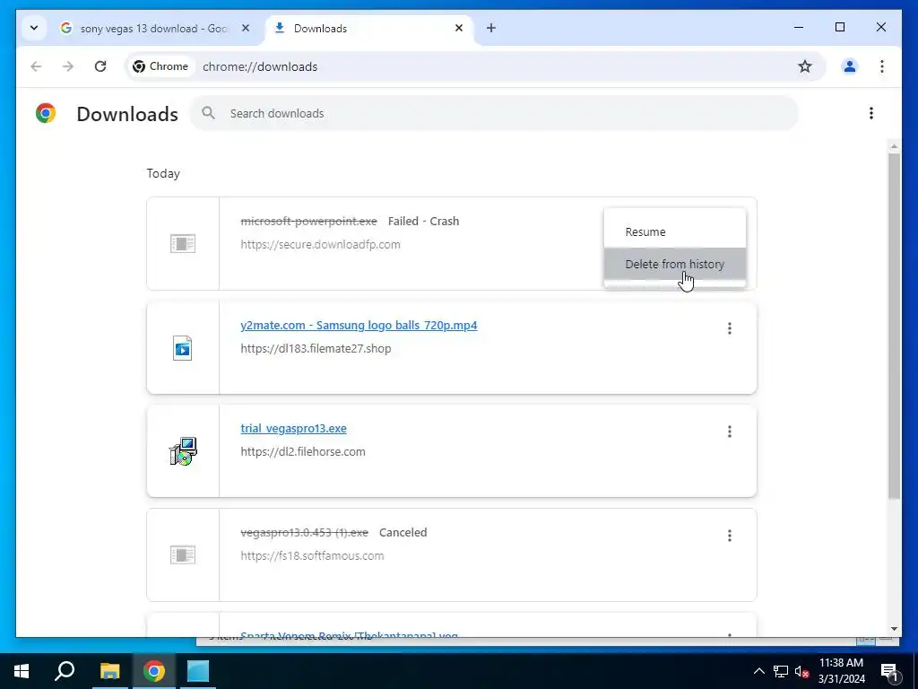
Task: Bookmark this page with star icon
Action: [x=805, y=66]
